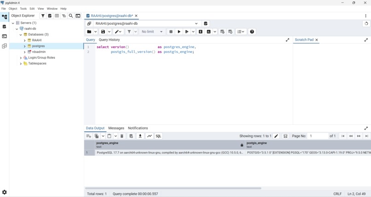Expand the Login/Group Roles node
371x197 pixels.
click(21, 58)
